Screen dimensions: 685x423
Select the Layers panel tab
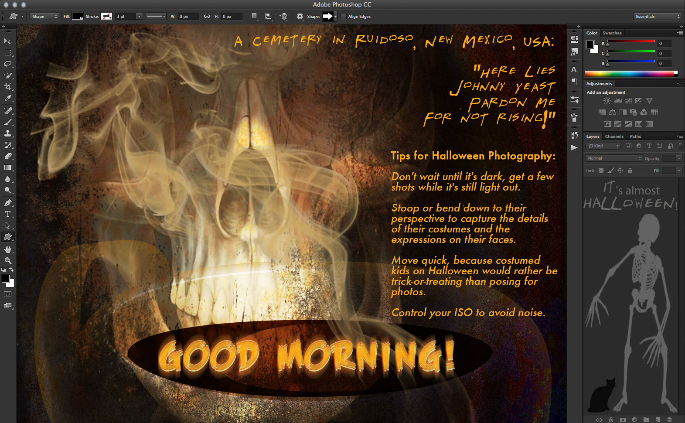(x=593, y=136)
